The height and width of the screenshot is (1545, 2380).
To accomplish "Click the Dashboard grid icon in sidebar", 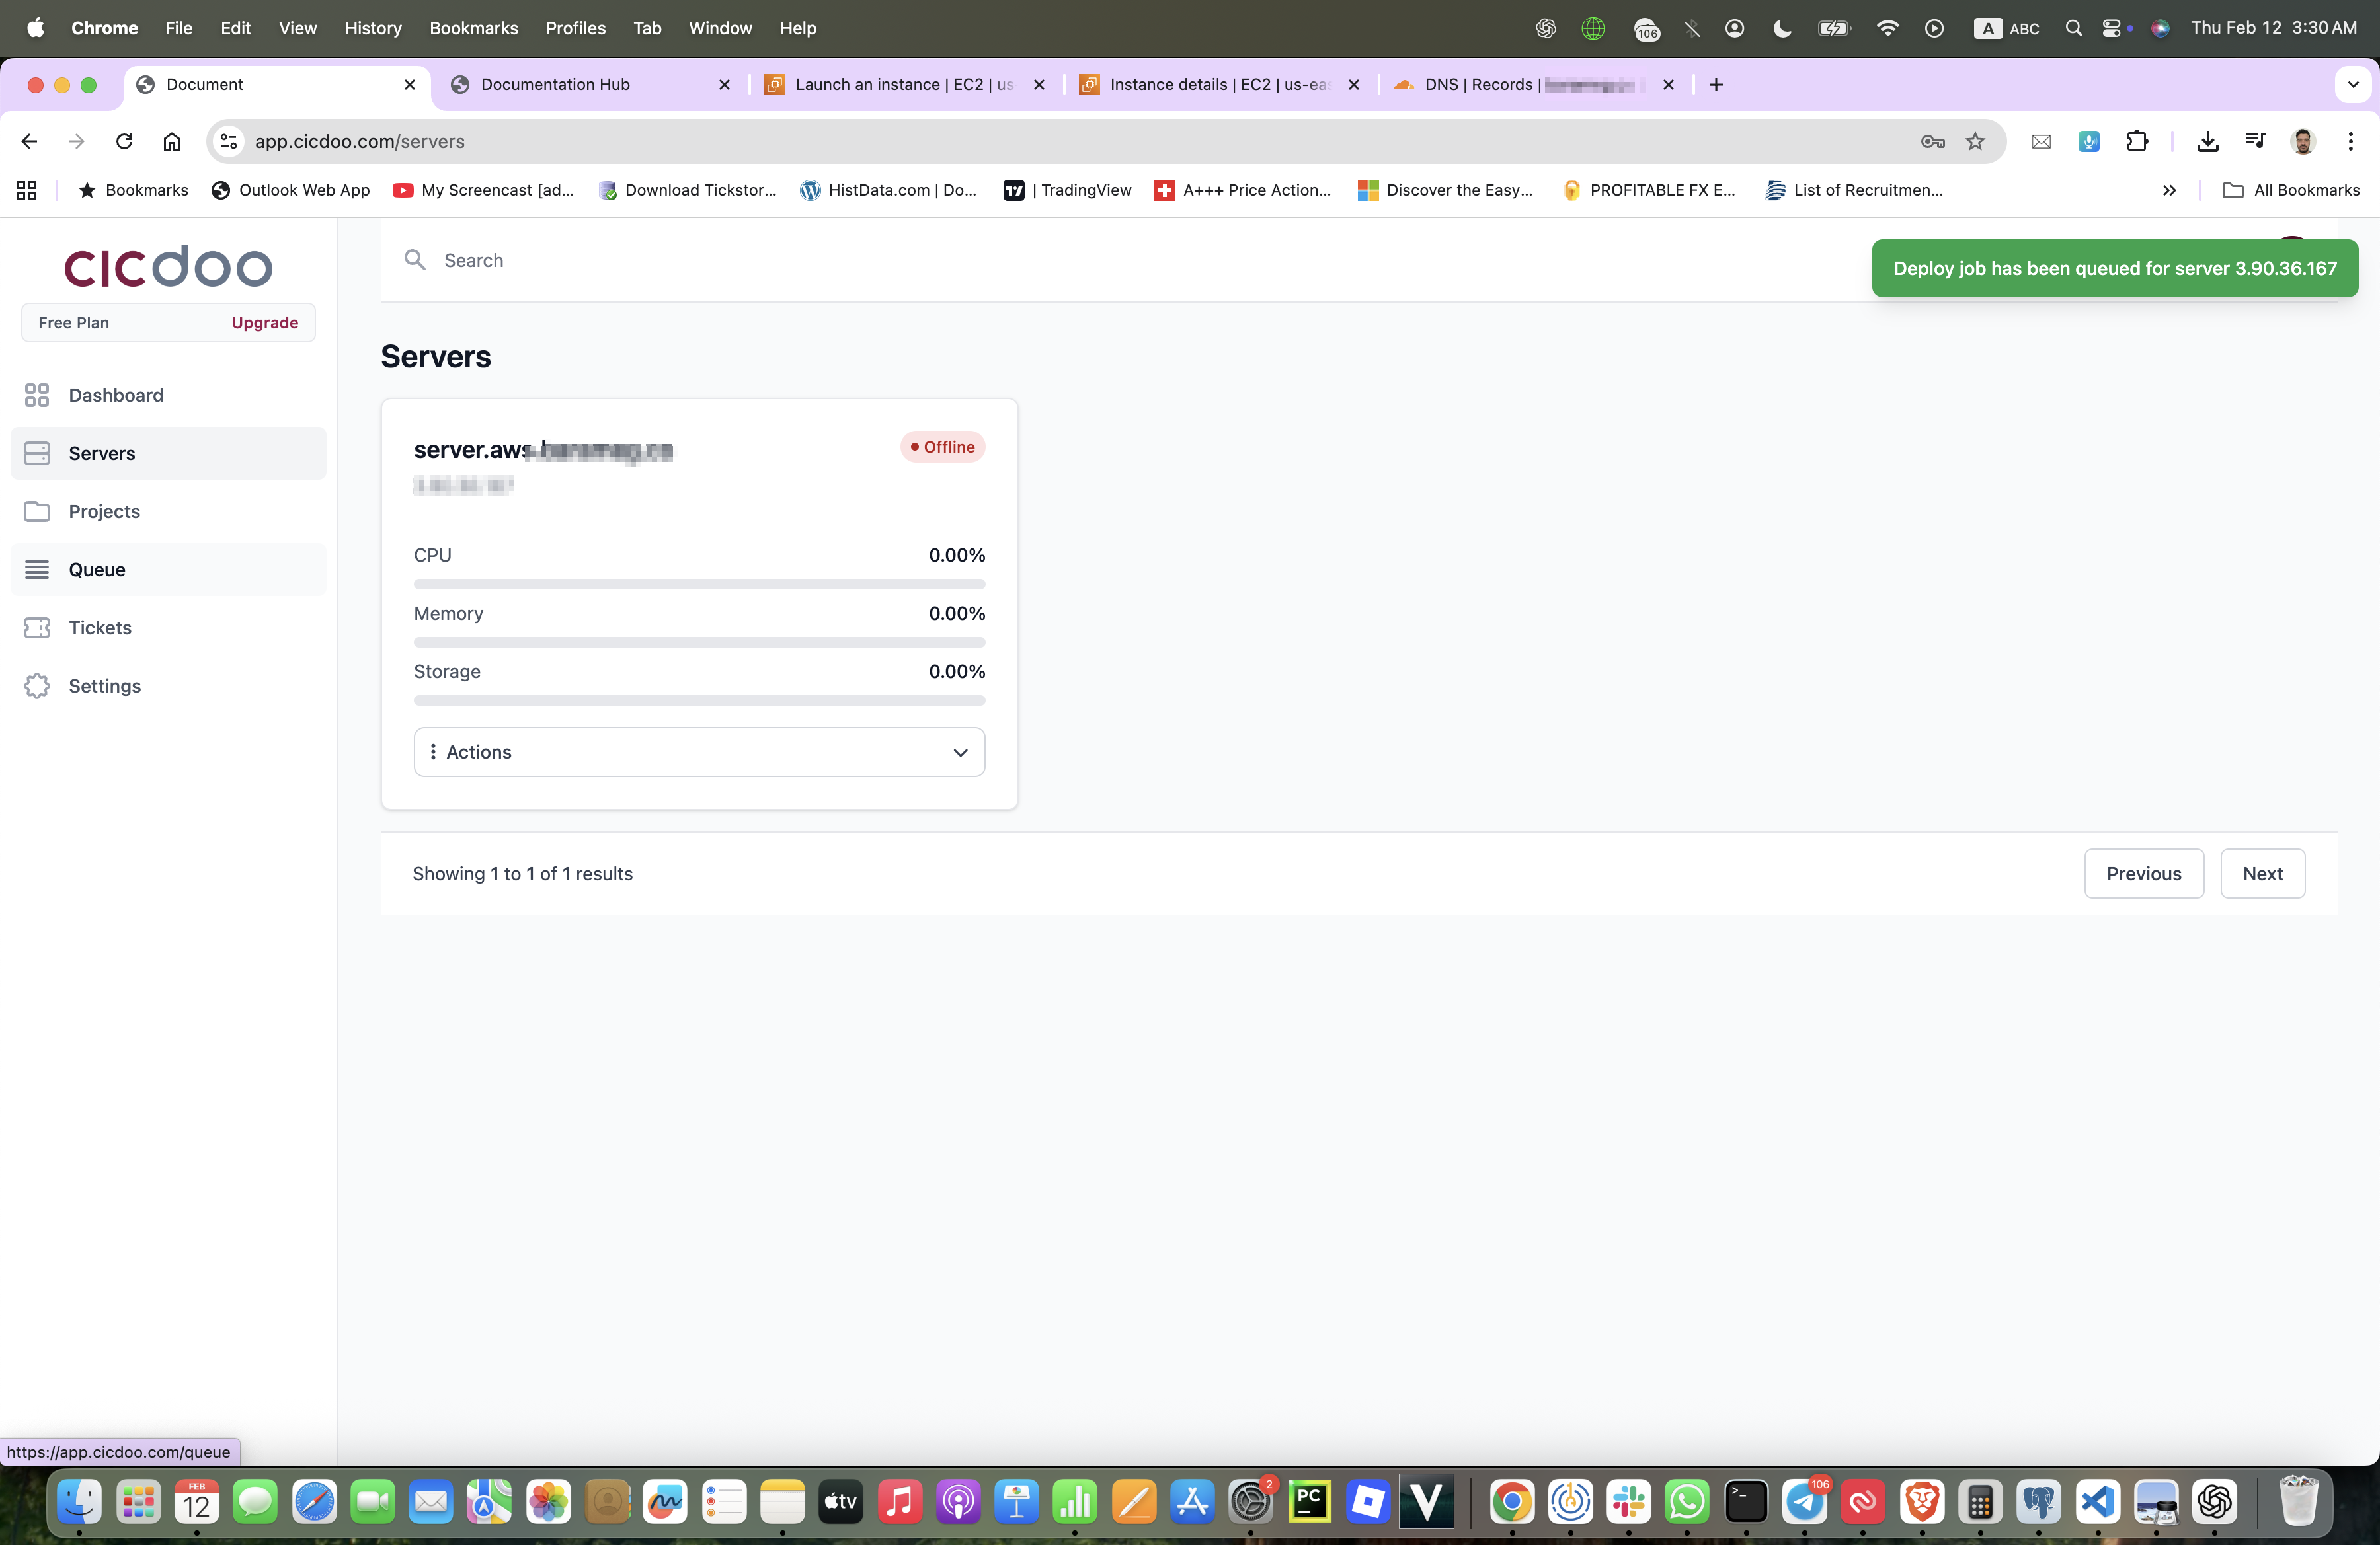I will click(37, 395).
